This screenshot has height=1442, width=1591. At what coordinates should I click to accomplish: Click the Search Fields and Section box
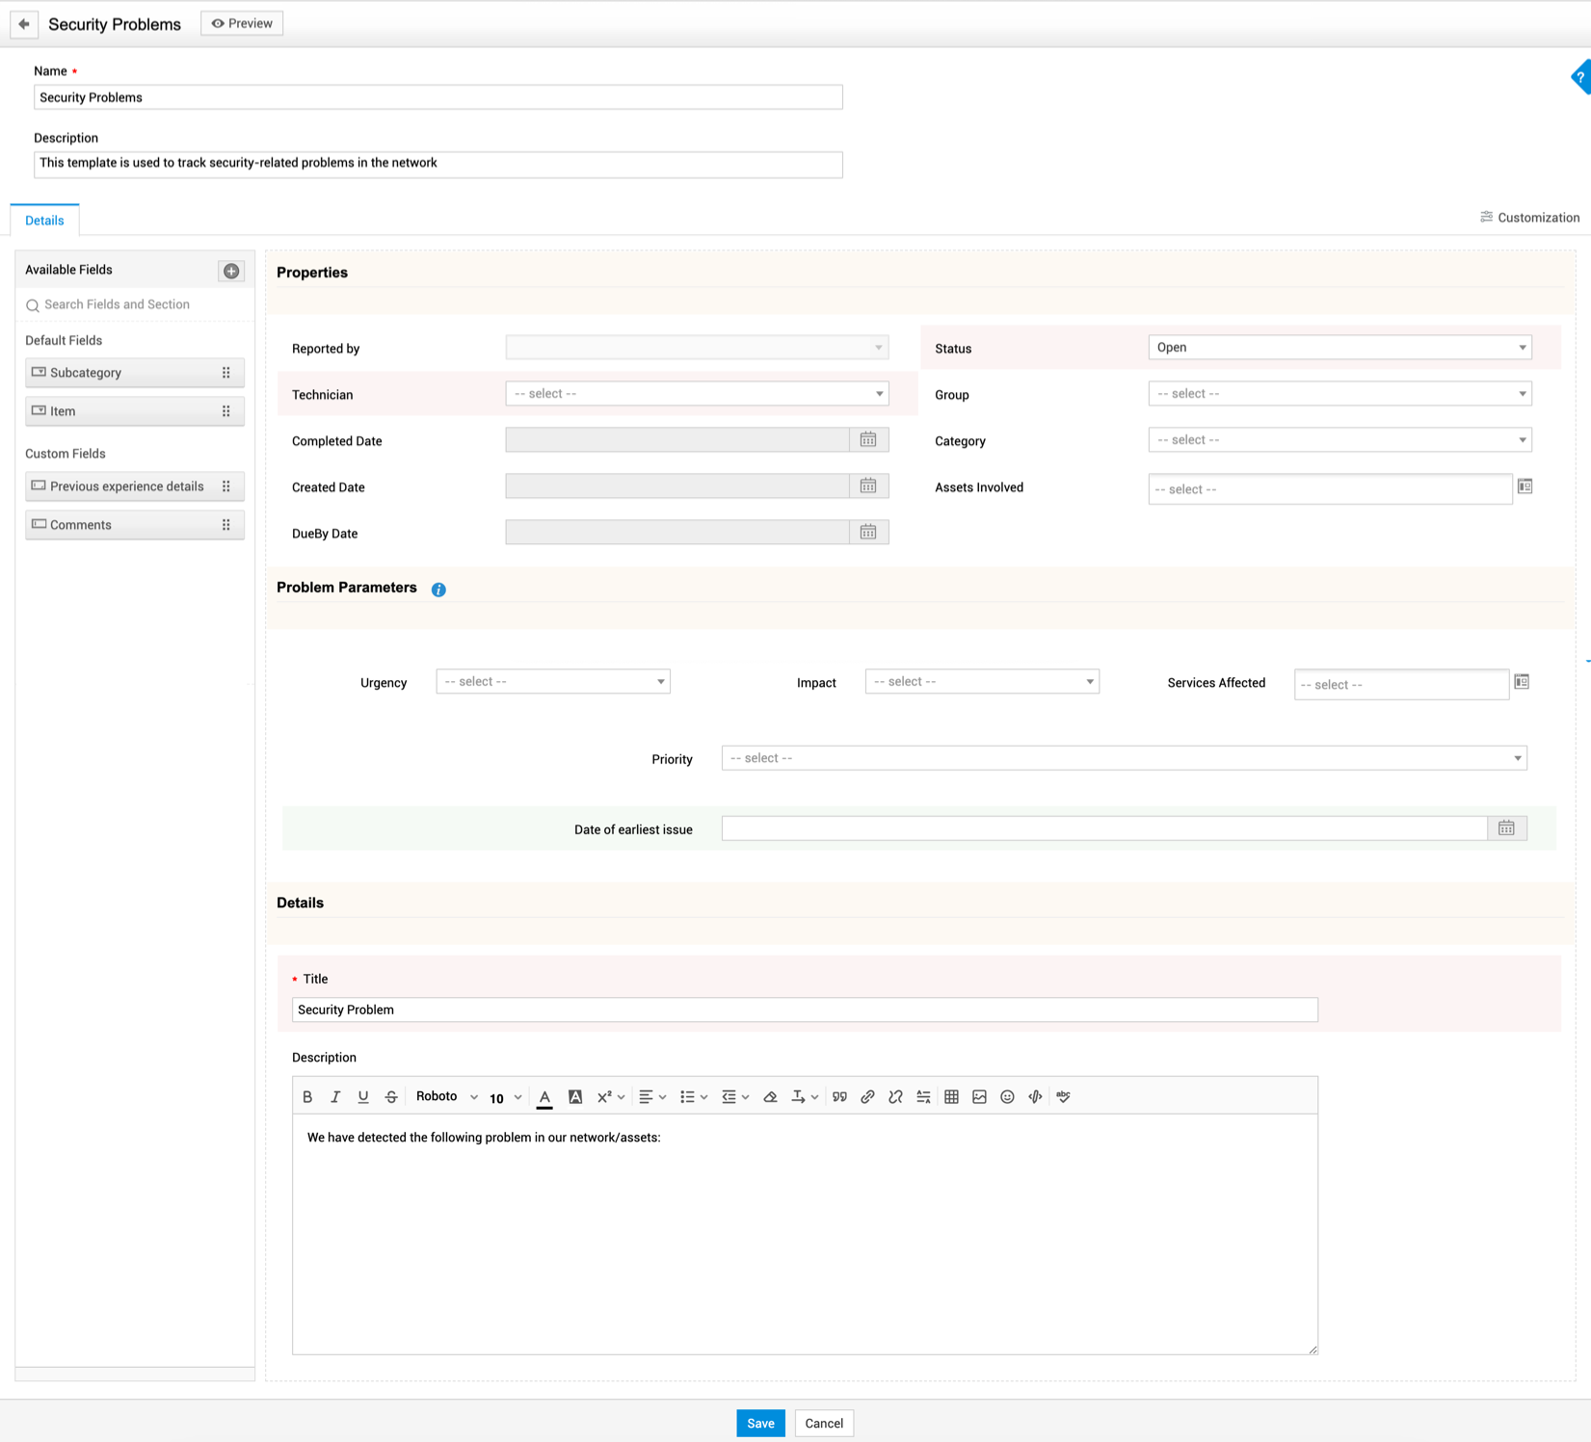[x=135, y=304]
